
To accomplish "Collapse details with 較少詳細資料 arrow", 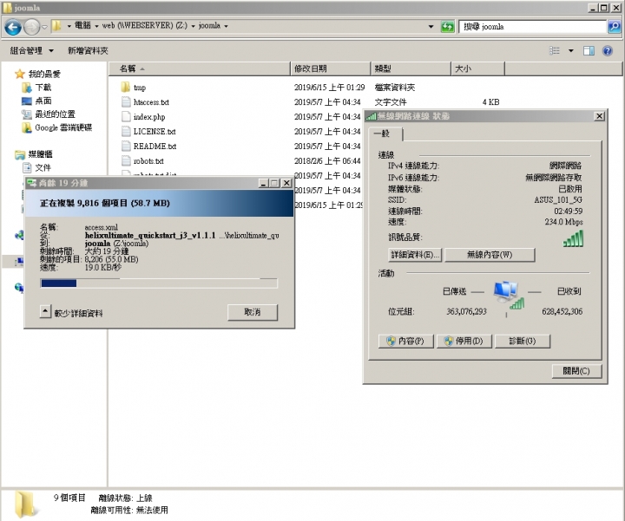I will 45,311.
